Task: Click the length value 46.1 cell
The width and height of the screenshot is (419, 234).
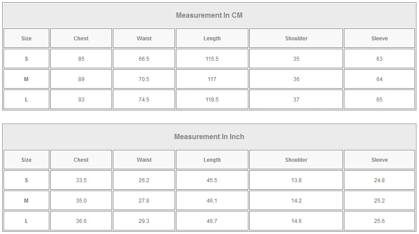Action: point(212,201)
